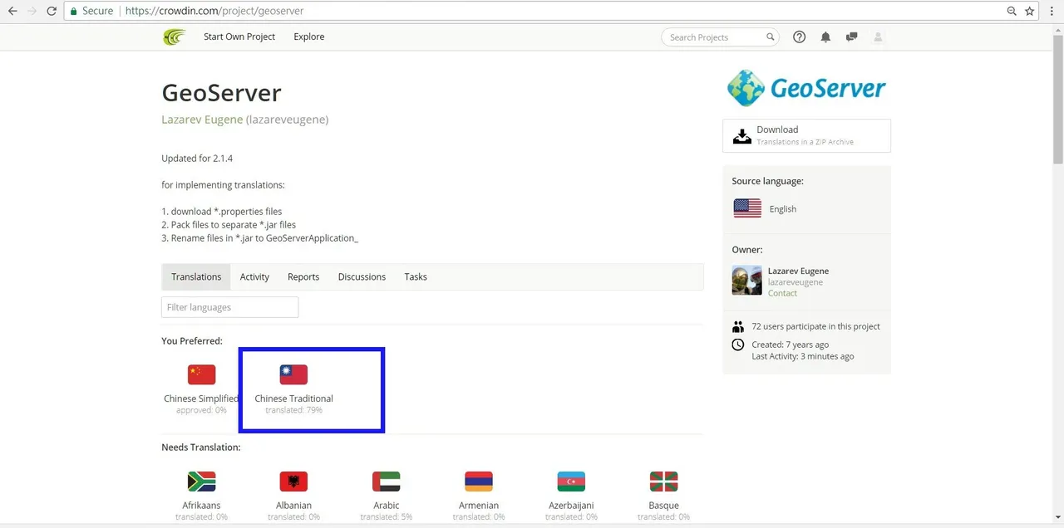Click the English source language flag
The height and width of the screenshot is (528, 1064).
[747, 208]
